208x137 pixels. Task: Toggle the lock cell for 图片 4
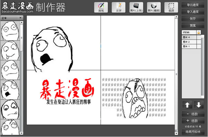pyautogui.click(x=199, y=37)
